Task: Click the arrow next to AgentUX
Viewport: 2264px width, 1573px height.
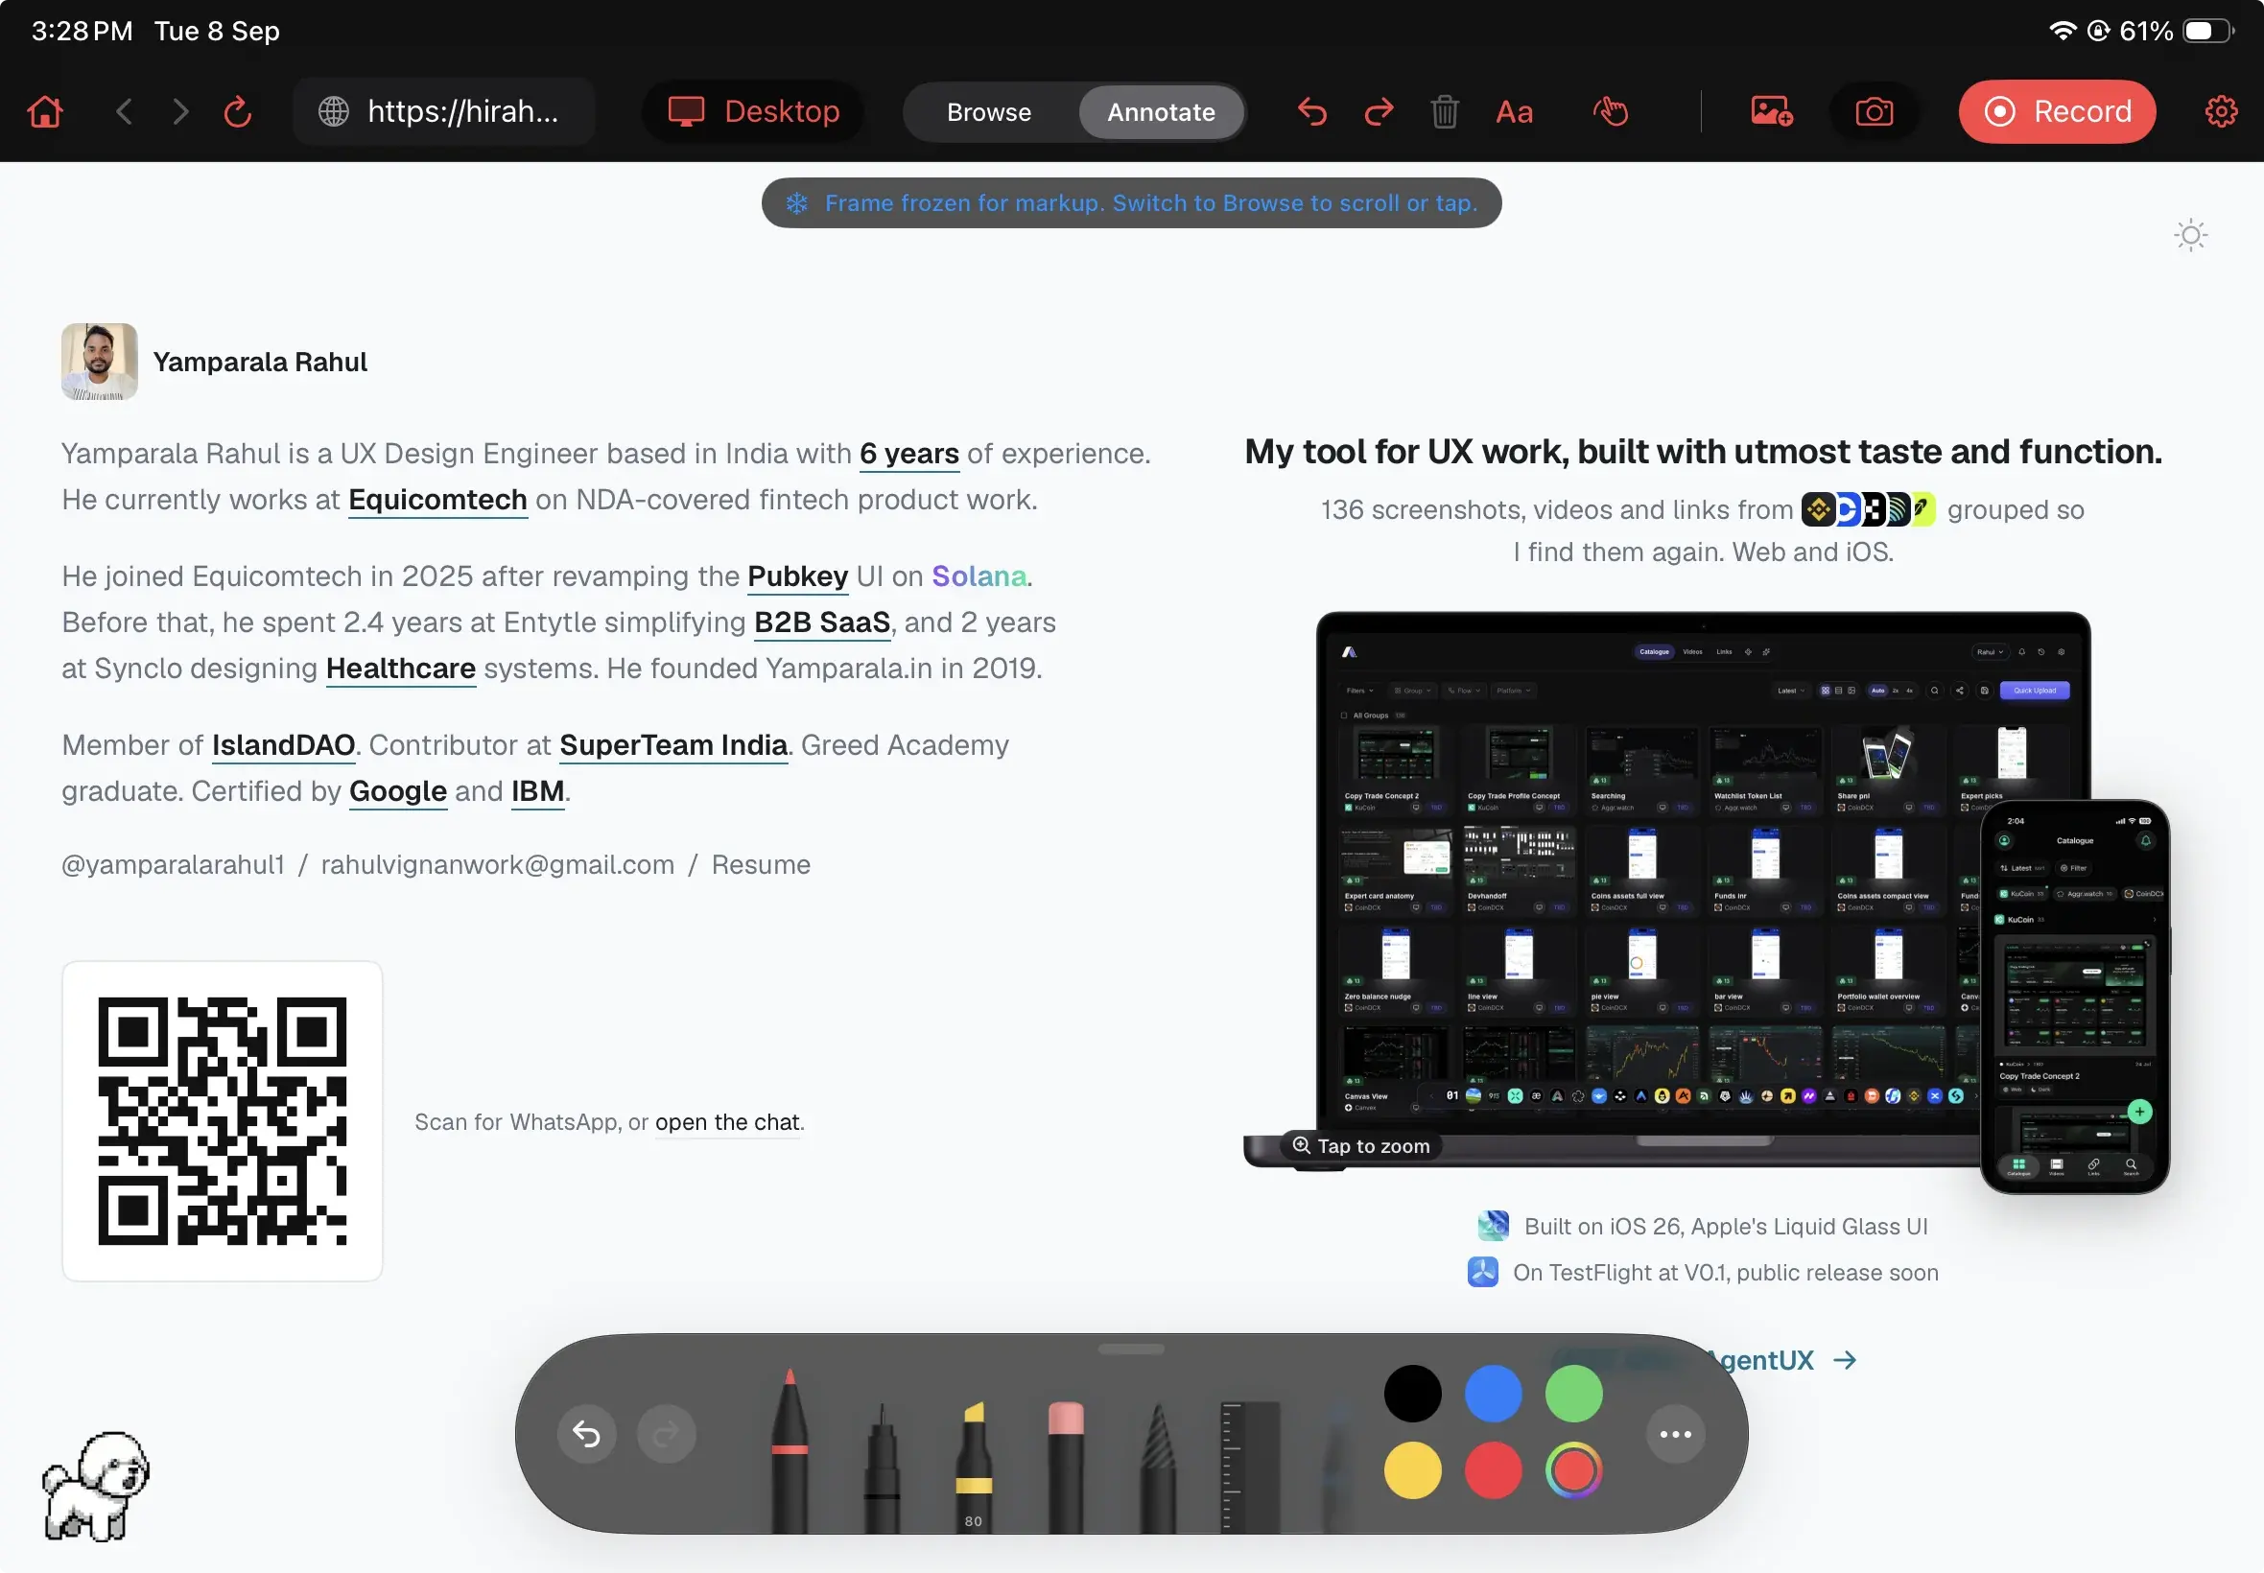Action: (1844, 1360)
